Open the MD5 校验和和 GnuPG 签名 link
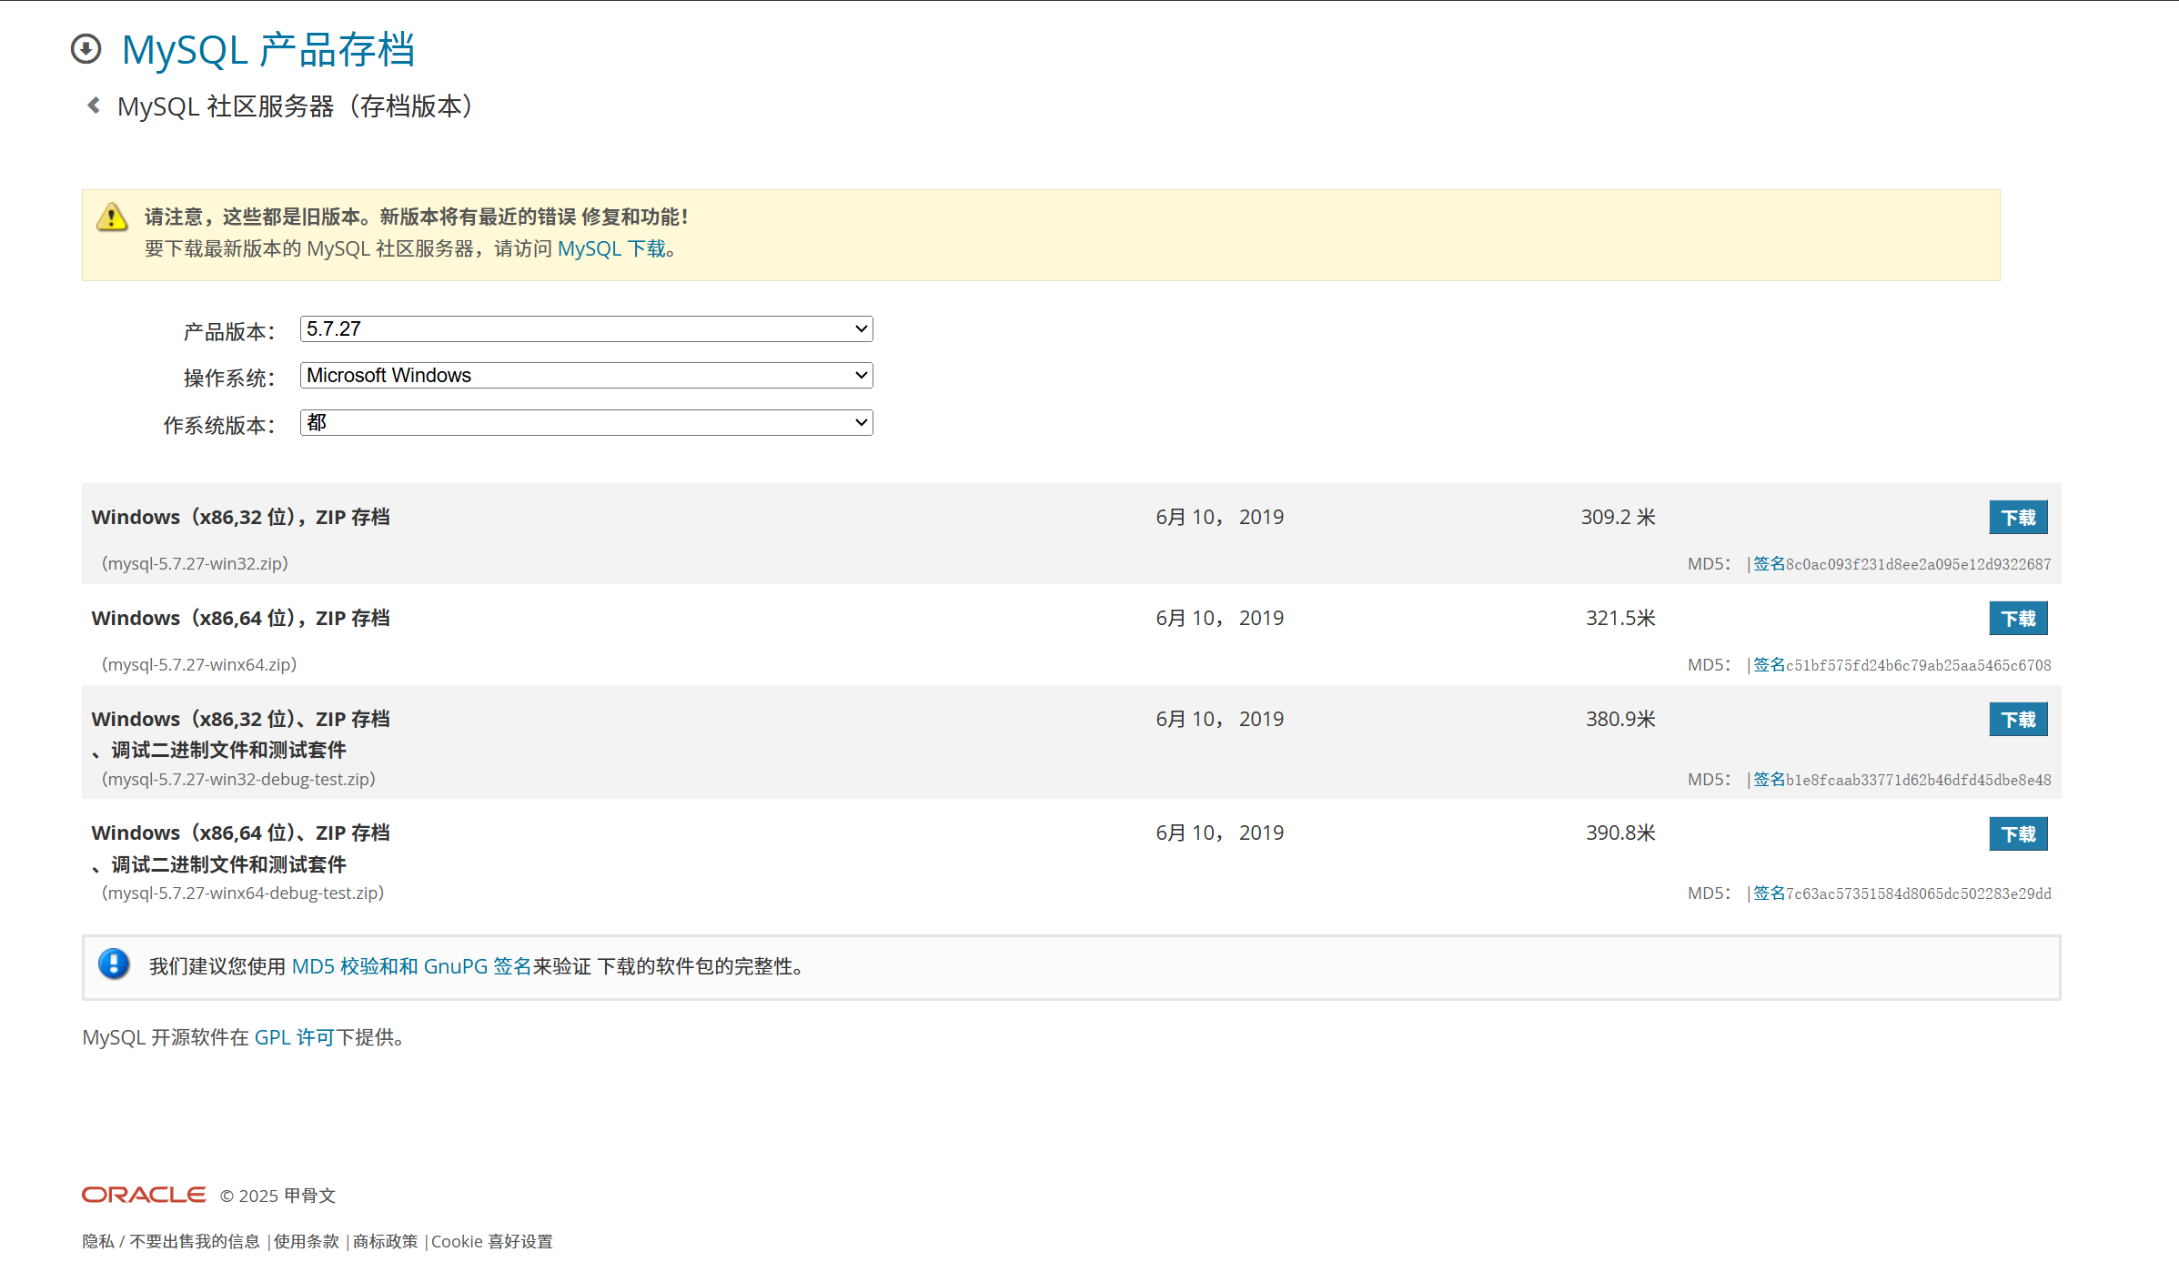The image size is (2179, 1282). (x=411, y=966)
